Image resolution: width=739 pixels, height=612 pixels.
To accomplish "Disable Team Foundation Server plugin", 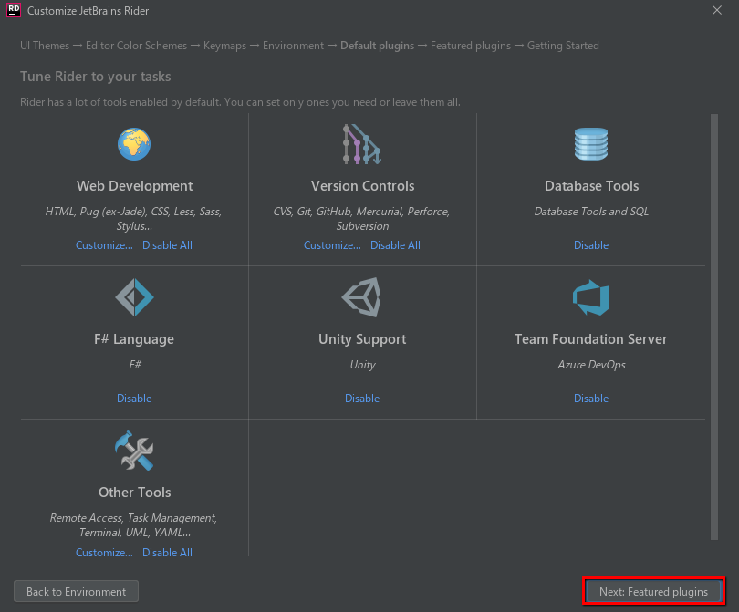I will point(591,398).
